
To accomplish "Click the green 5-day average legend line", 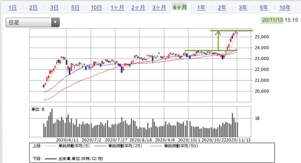I will click(x=51, y=146).
